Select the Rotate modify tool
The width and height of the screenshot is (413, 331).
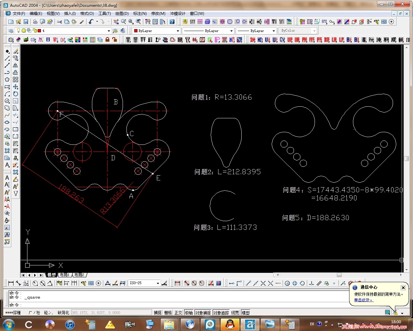(x=15, y=94)
